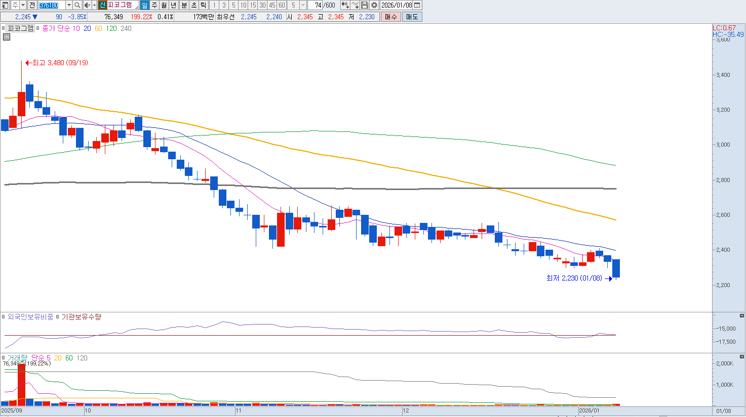Switch to monthly (월) chart period

coord(164,5)
